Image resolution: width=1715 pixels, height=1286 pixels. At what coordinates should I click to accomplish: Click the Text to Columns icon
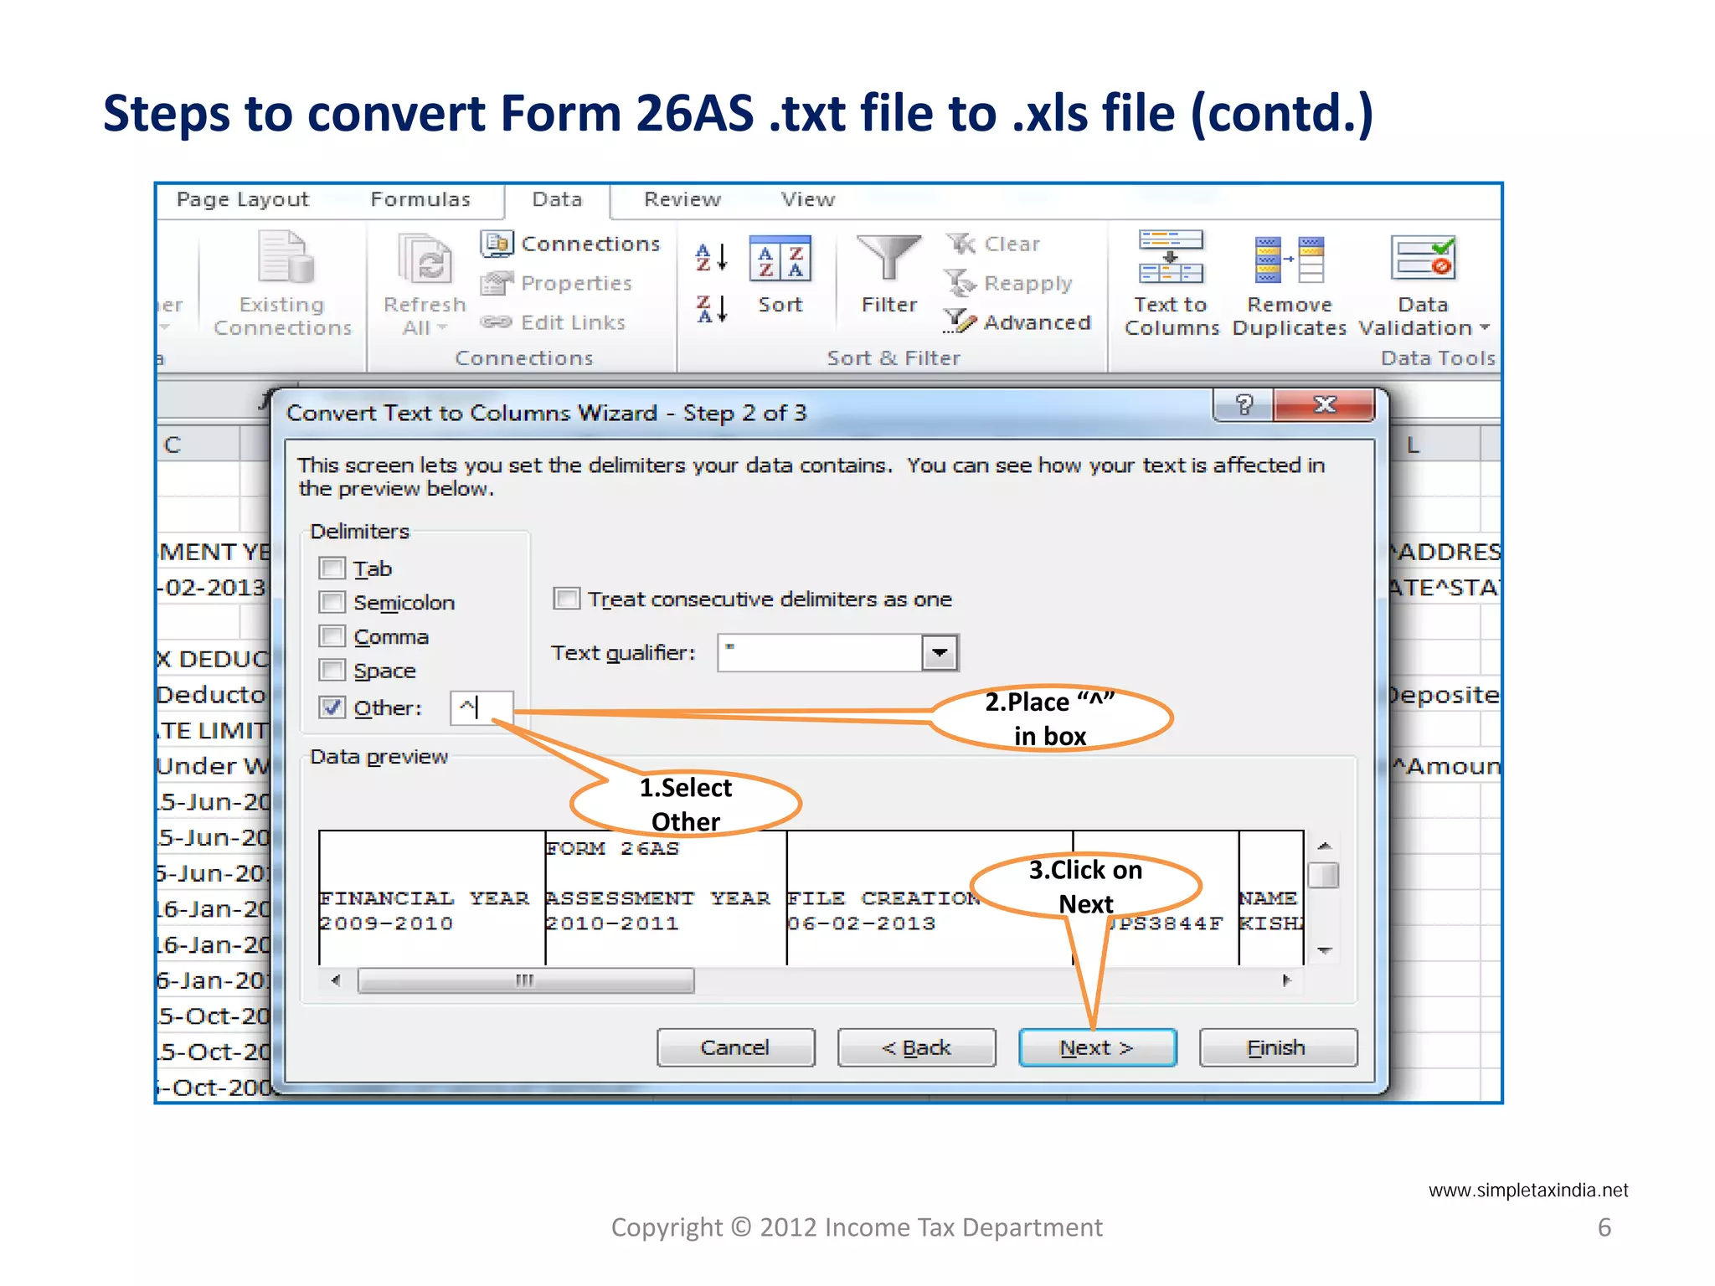click(x=1171, y=257)
